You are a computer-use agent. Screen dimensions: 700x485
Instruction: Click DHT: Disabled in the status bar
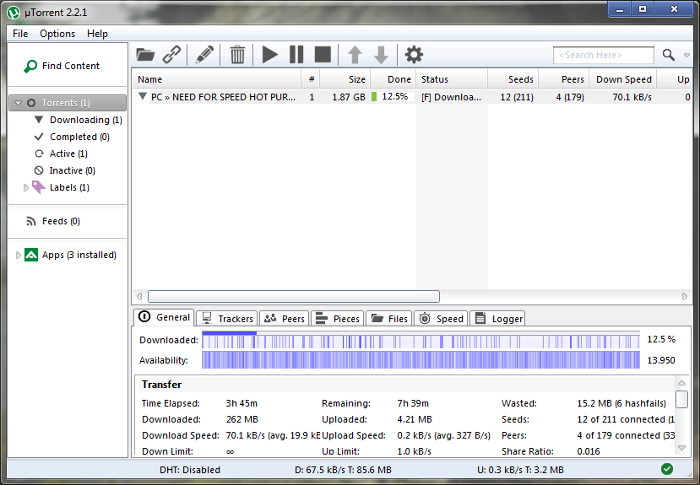[190, 470]
